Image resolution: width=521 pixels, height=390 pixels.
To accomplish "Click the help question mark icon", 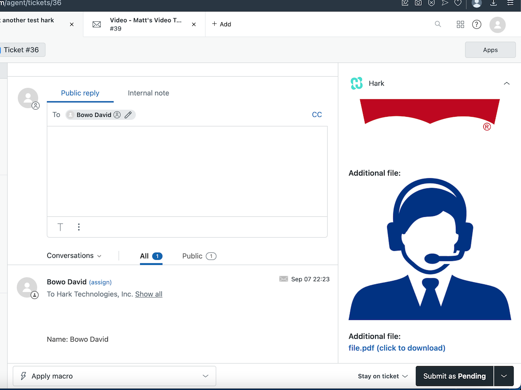I will click(x=477, y=24).
